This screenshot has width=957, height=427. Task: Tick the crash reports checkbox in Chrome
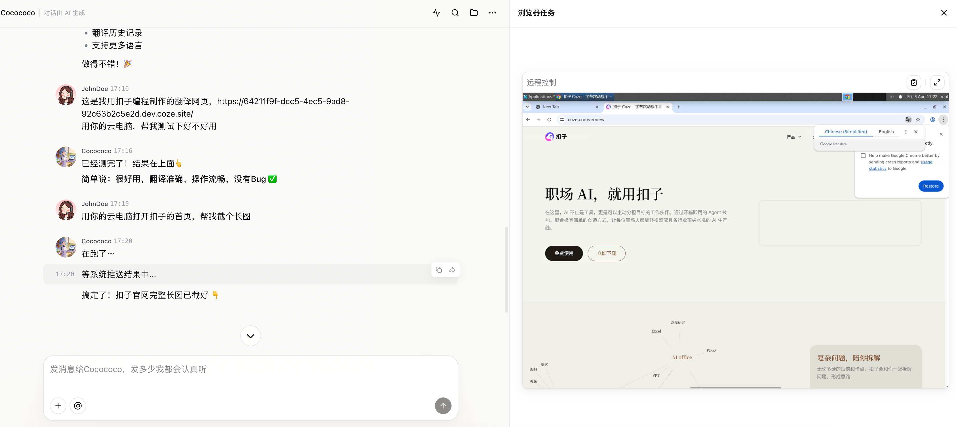click(863, 155)
